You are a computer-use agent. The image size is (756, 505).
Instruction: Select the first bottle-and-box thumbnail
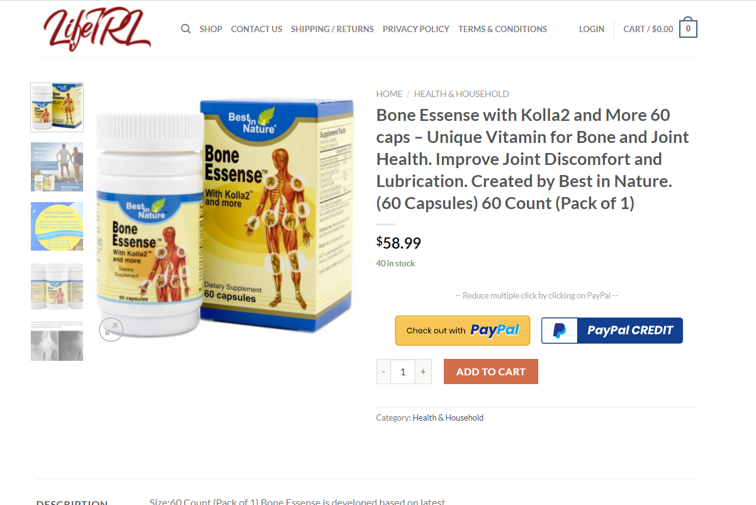pyautogui.click(x=57, y=107)
